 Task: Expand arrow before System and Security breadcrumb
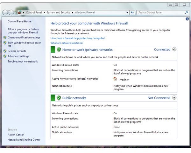(44, 12)
